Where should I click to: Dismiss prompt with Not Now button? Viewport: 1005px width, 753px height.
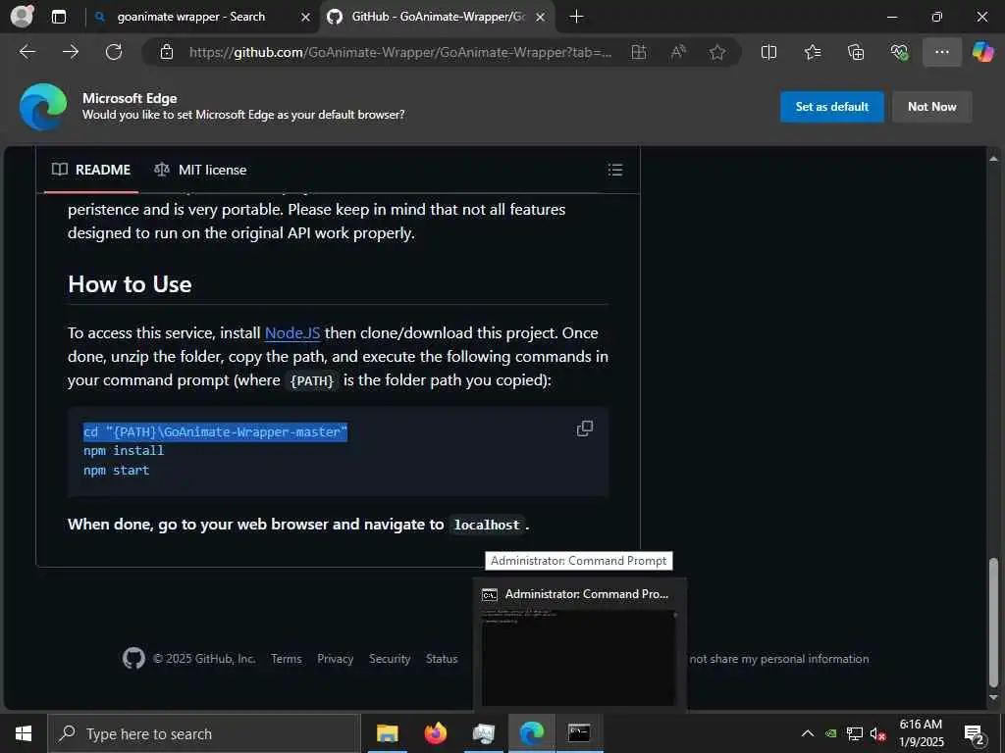[x=931, y=106]
